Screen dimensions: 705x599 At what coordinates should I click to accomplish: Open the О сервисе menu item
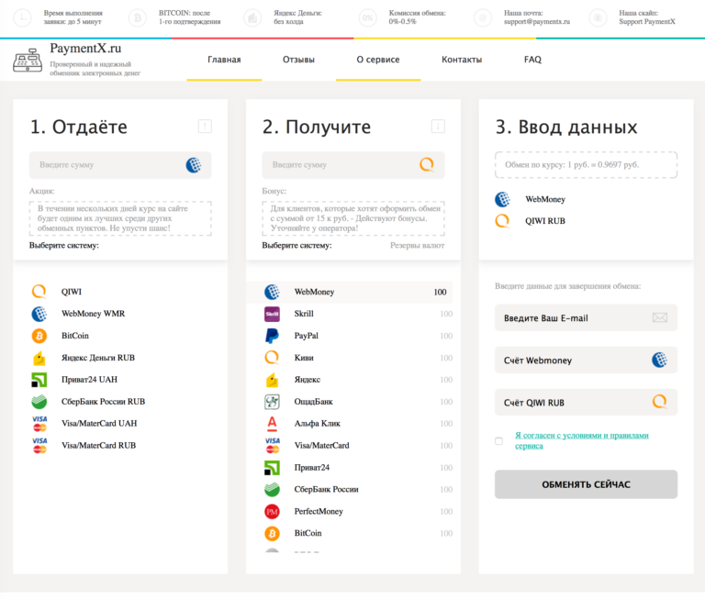pos(378,60)
